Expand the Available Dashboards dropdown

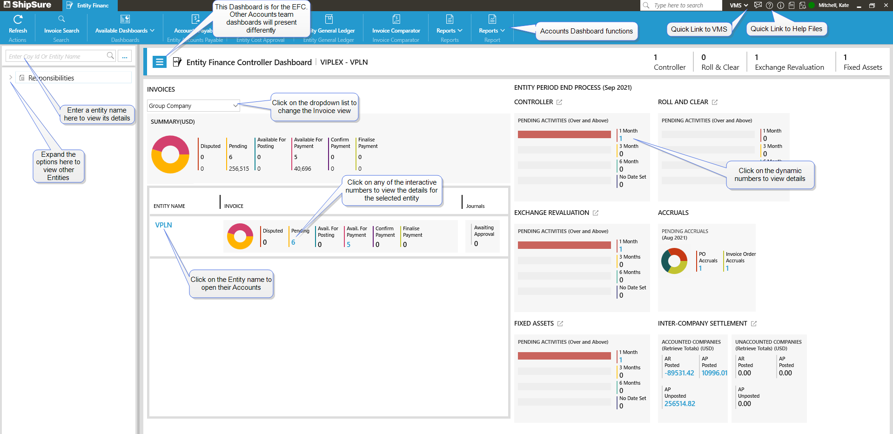point(125,31)
